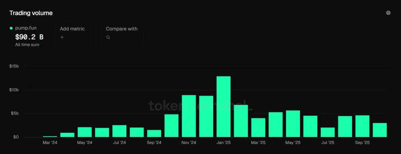401x154 pixels.
Task: Click the Jul '24 volume bar
Action: coord(119,131)
